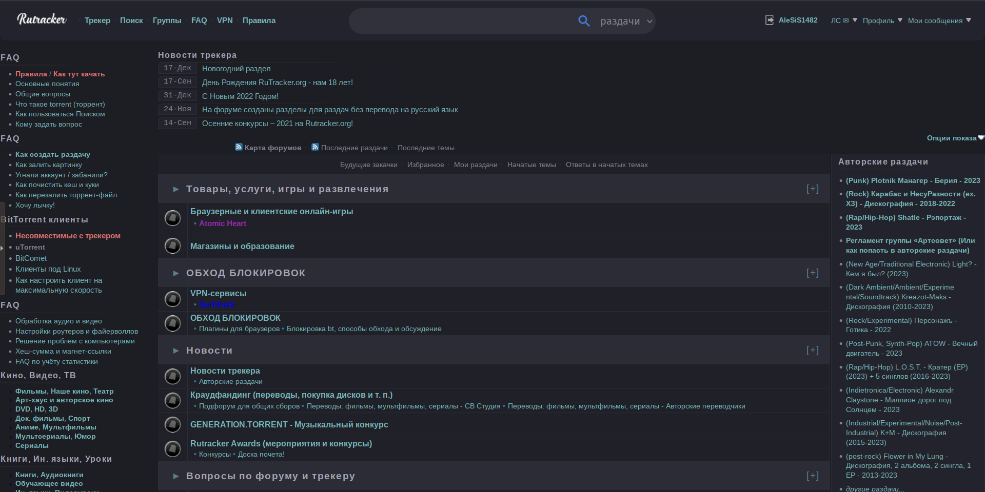985x492 pixels.
Task: Open the ЛС messages dropdown
Action: [844, 20]
